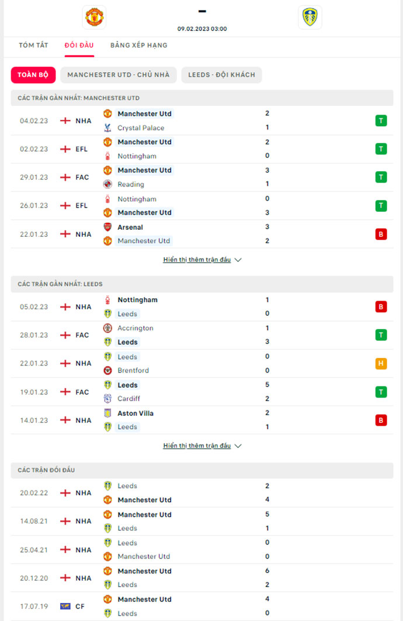Click the Manchester United crest in header
Image resolution: width=403 pixels, height=621 pixels.
tap(94, 17)
